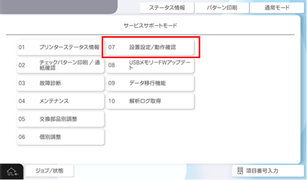Tap the 06 個別調整 entry
Image resolution: width=307 pixels, height=180 pixels.
click(60, 137)
